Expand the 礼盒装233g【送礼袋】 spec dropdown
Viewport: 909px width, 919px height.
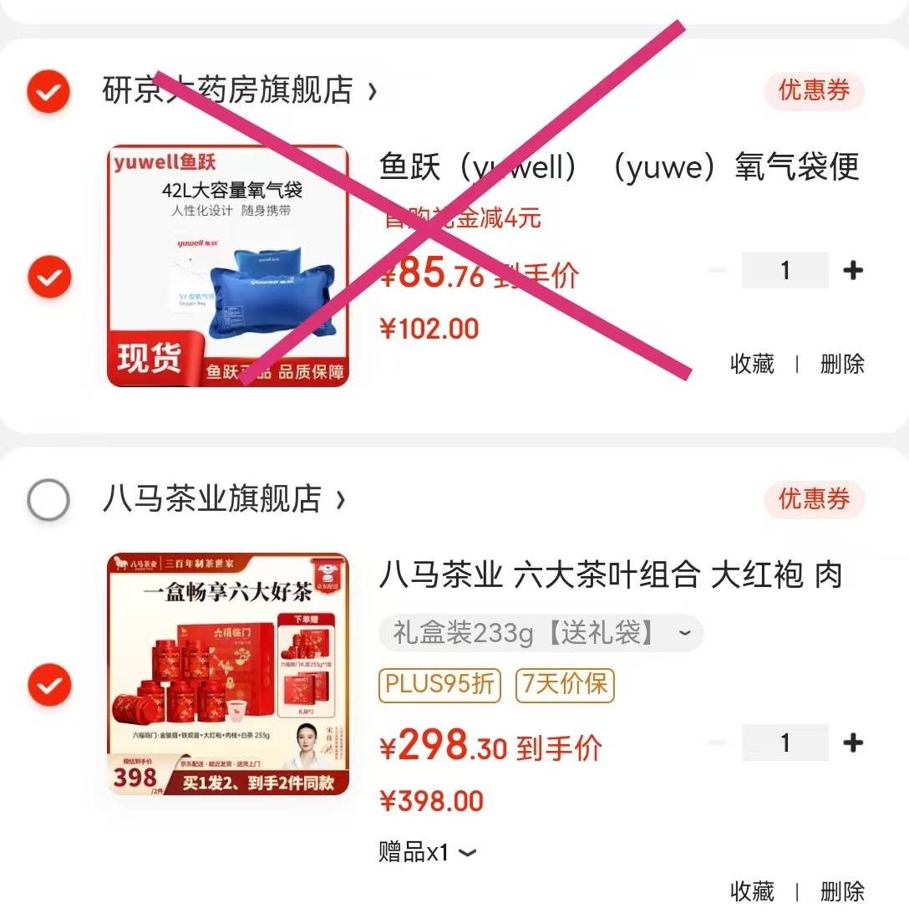pyautogui.click(x=541, y=633)
